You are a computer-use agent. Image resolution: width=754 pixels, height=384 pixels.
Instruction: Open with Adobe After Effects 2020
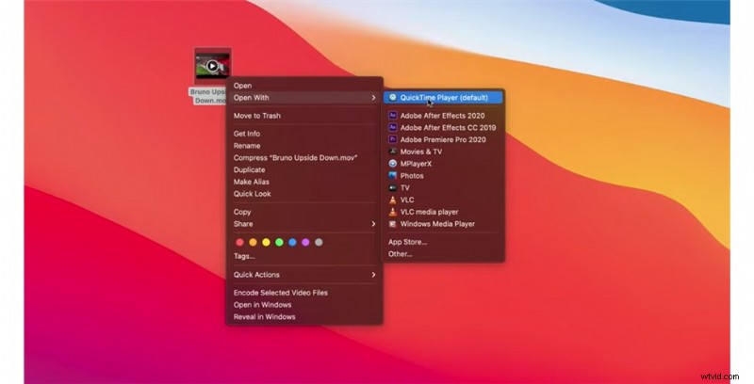coord(443,115)
